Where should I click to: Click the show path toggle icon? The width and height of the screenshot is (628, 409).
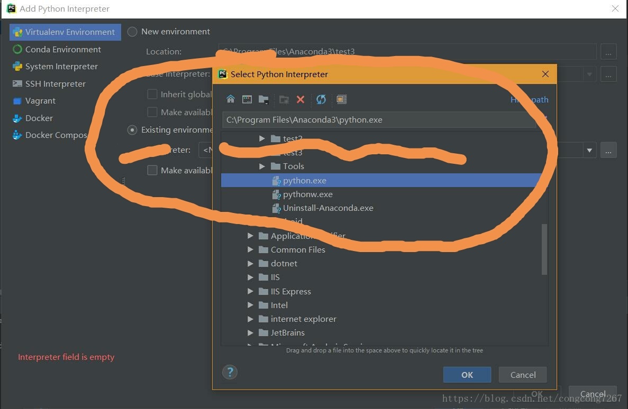[530, 99]
